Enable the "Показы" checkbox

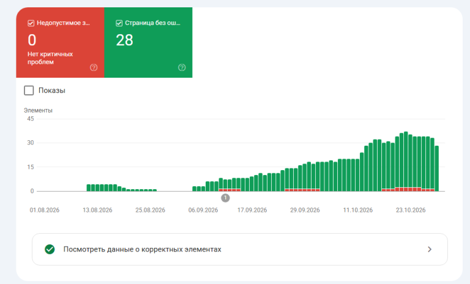click(x=29, y=91)
